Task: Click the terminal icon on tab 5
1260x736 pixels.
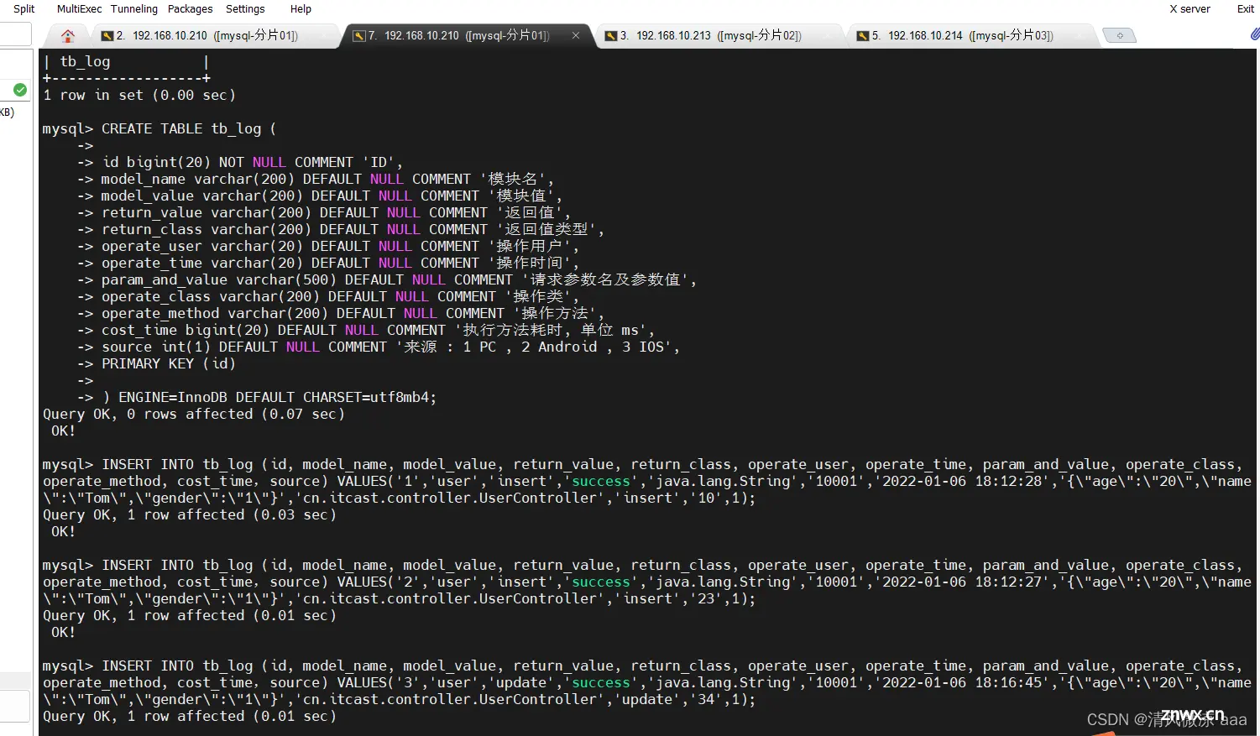Action: click(x=862, y=36)
